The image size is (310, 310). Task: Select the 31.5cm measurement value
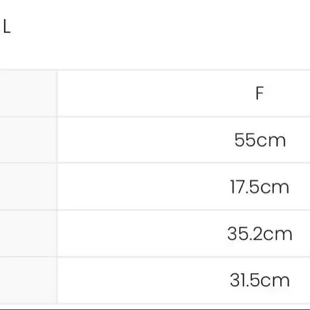click(260, 280)
